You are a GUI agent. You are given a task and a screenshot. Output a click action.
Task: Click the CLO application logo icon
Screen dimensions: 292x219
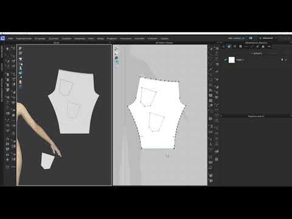point(2,38)
